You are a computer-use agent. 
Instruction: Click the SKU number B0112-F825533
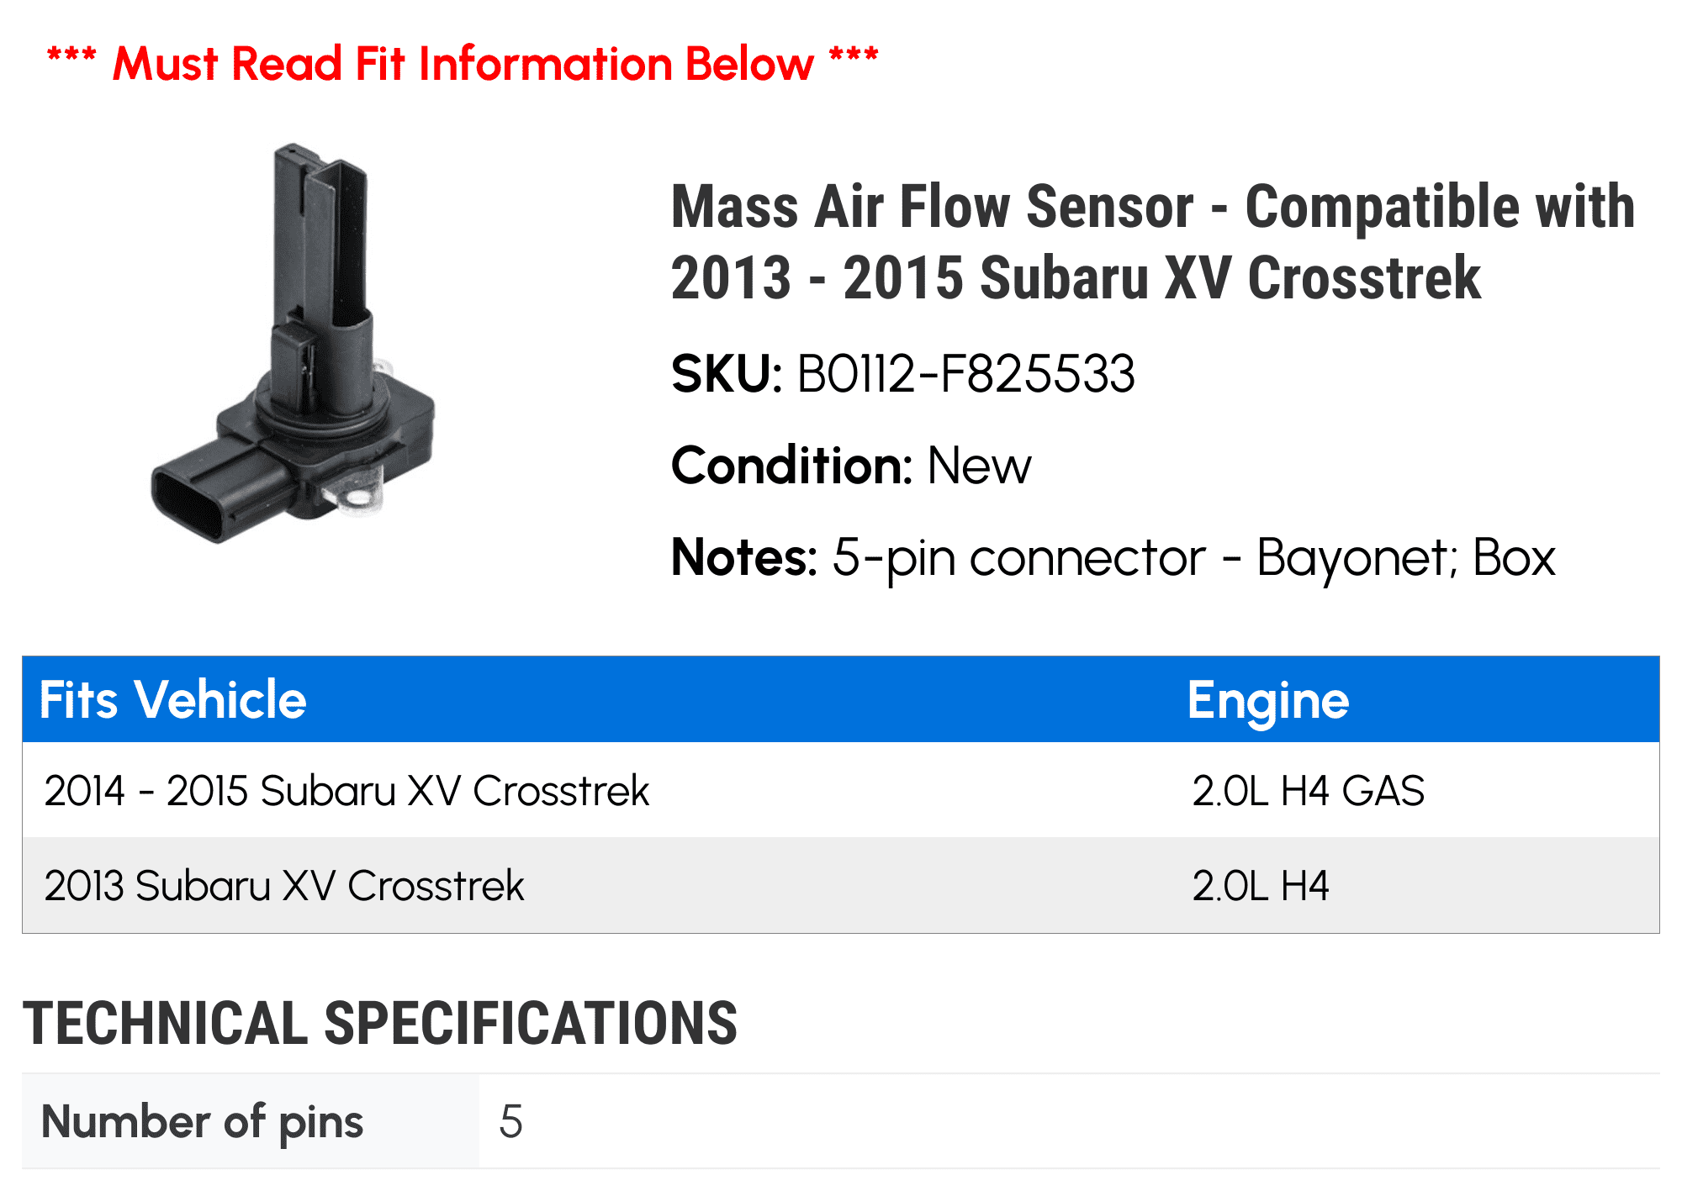965,374
